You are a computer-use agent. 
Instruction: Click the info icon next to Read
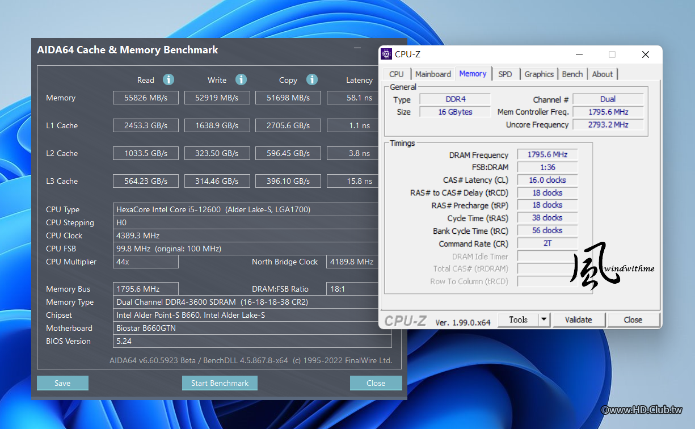point(169,79)
